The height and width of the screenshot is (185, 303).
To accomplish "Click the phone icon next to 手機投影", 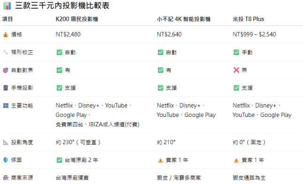I will pos(6,88).
